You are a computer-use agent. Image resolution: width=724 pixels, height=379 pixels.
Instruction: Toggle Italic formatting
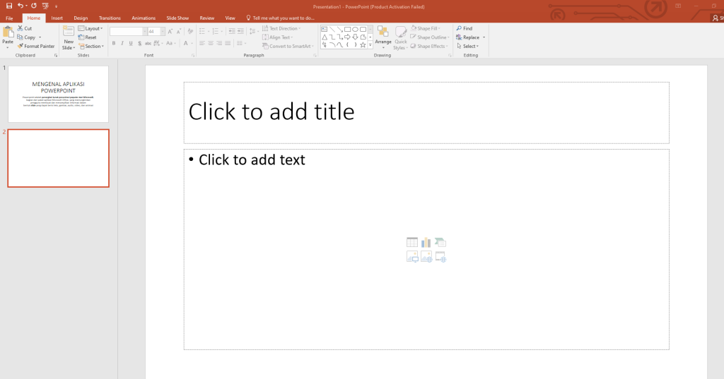point(122,44)
